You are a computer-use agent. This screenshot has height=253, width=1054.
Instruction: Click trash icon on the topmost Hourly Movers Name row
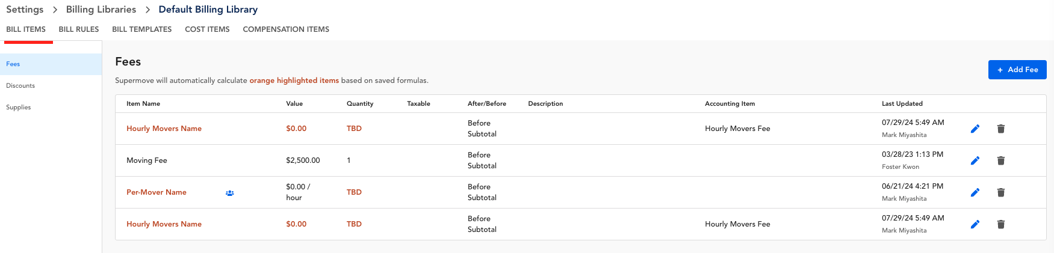1001,129
